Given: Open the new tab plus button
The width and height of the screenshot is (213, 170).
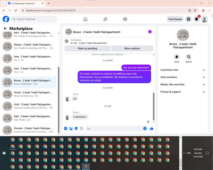Looking at the screenshot, I should coord(49,3).
